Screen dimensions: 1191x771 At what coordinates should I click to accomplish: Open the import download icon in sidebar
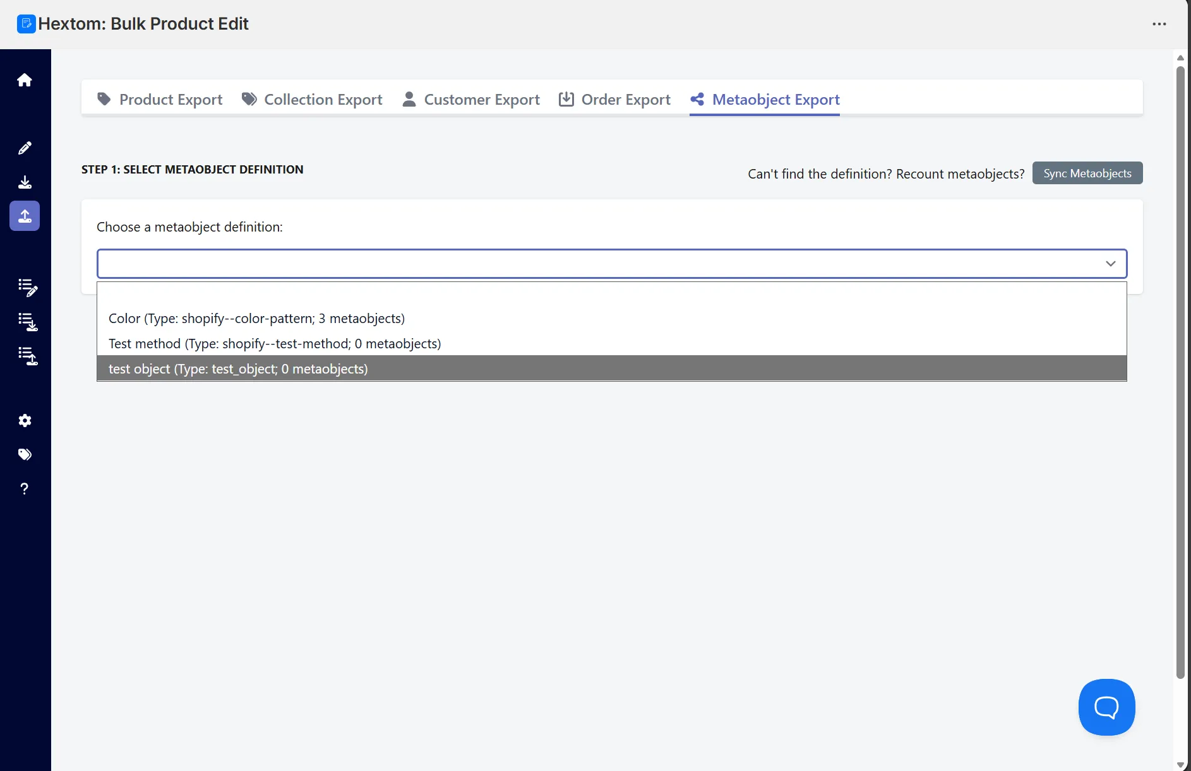[25, 182]
